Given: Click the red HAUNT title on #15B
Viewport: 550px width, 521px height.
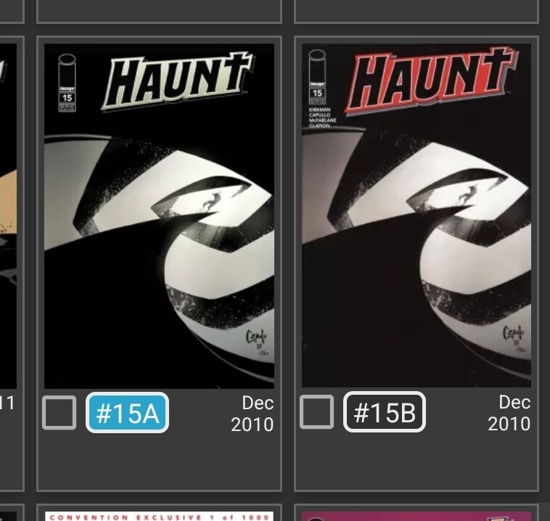Looking at the screenshot, I should click(x=431, y=80).
